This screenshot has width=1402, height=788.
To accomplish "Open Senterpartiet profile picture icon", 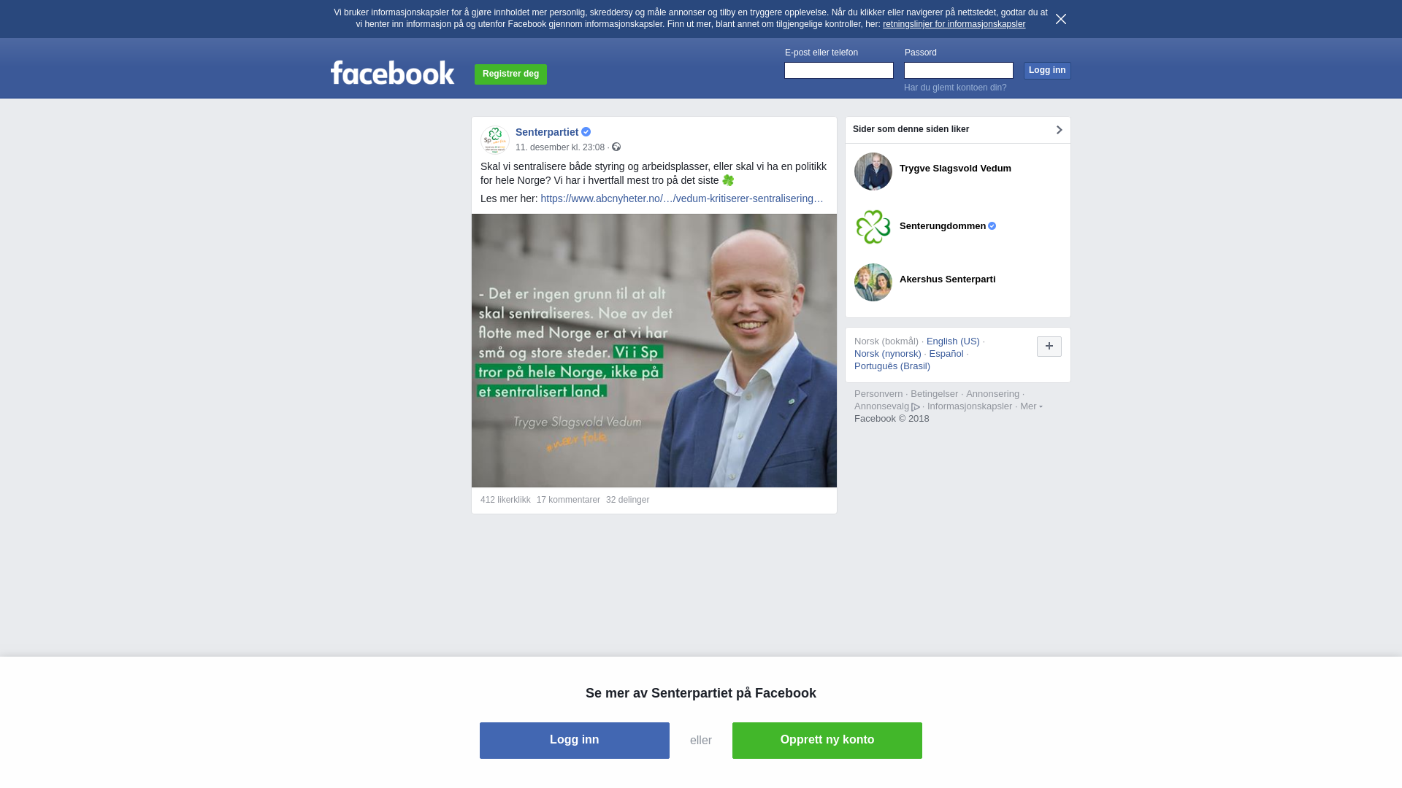I will [494, 139].
